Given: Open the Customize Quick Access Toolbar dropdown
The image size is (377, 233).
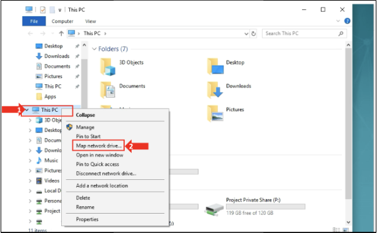Looking at the screenshot, I should (x=60, y=10).
